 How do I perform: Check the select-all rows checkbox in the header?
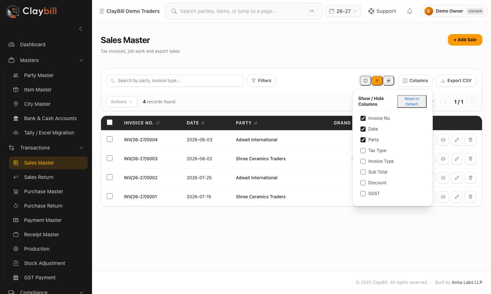[x=110, y=122]
